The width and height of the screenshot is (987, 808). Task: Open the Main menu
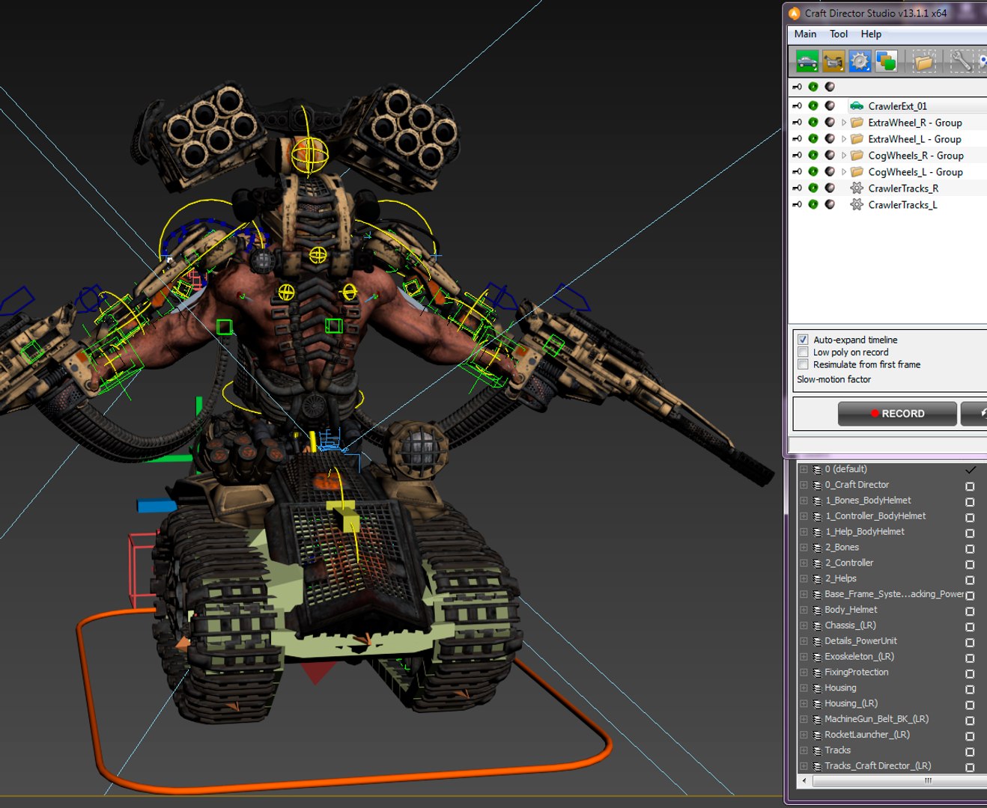tap(805, 34)
